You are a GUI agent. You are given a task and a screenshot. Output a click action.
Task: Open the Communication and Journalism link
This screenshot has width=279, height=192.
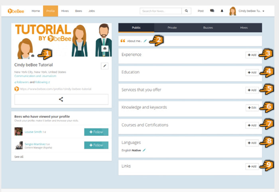[x=35, y=76]
